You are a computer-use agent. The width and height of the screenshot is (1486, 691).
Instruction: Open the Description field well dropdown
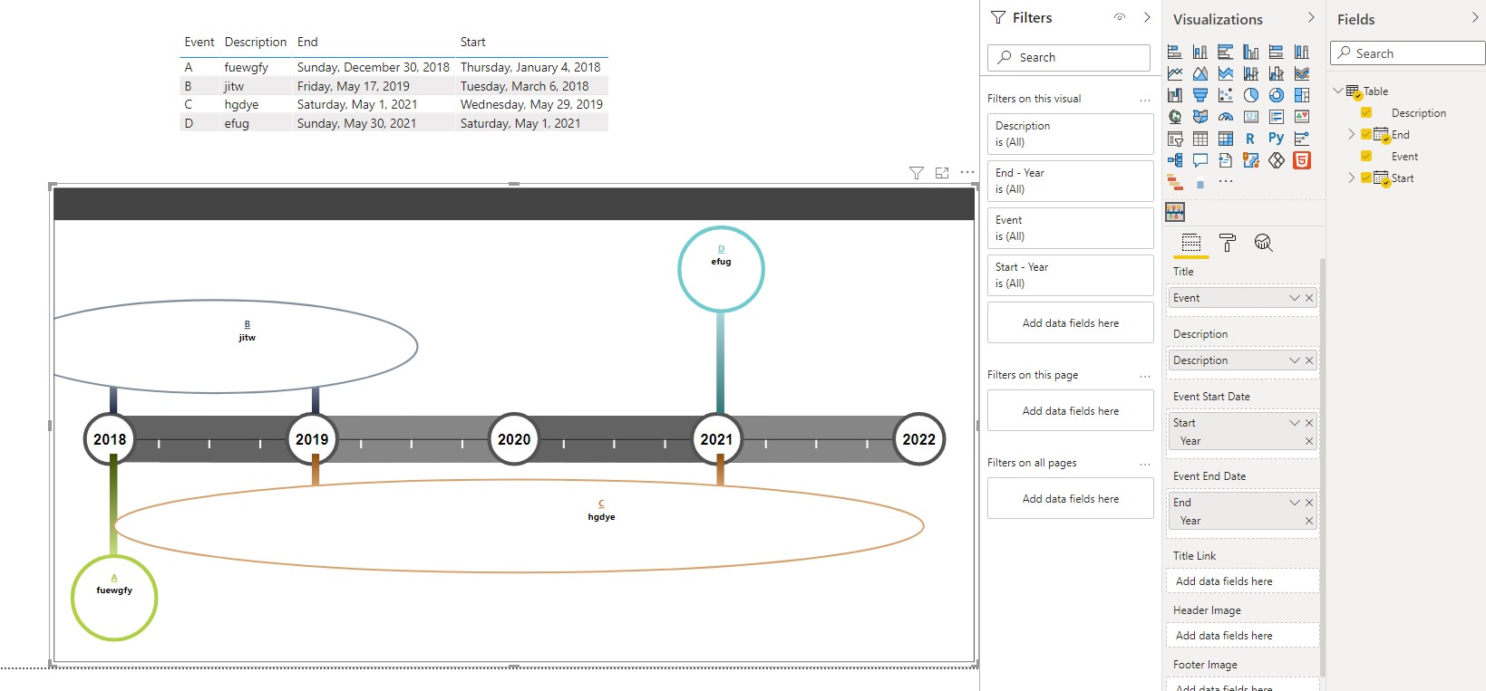(x=1295, y=360)
